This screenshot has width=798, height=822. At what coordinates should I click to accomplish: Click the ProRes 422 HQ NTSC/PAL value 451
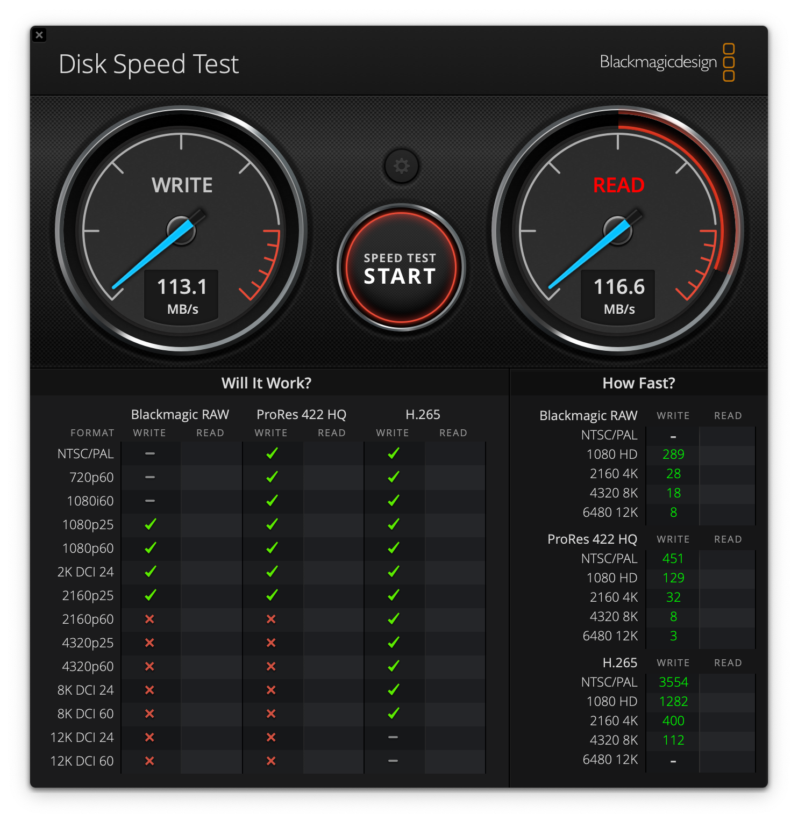click(673, 559)
